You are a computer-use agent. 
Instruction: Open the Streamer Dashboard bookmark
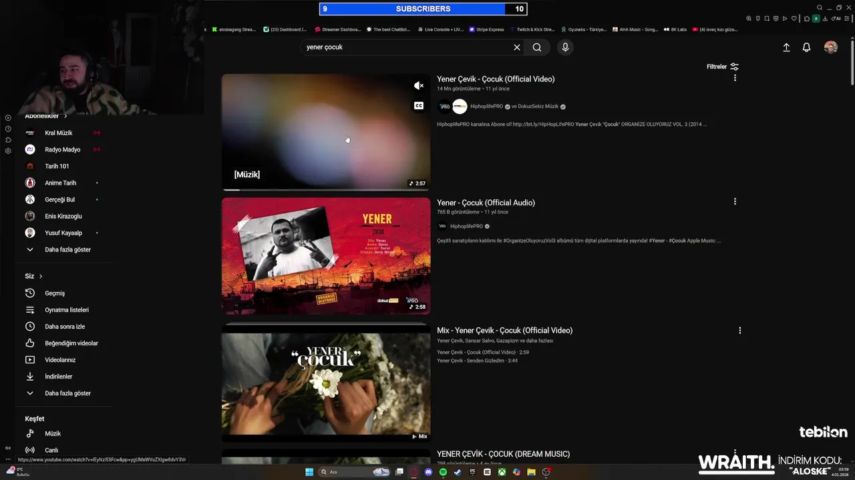337,29
